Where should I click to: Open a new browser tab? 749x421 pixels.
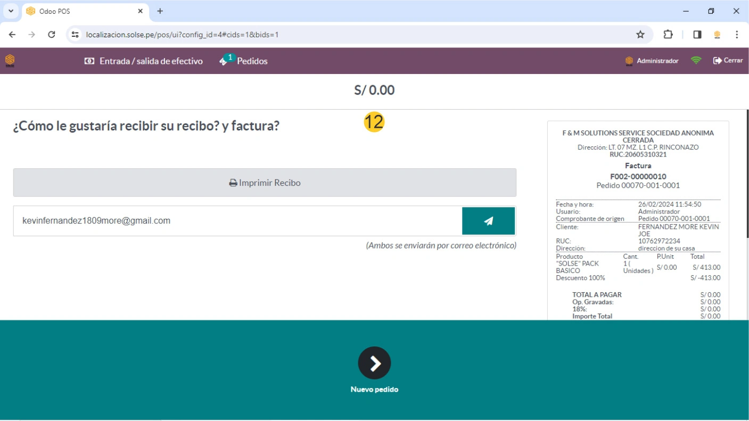[x=160, y=11]
